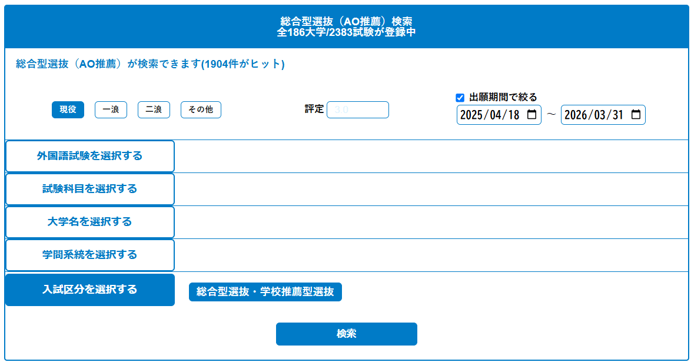Collapse the highlighted 入試区分を選択する section
The image size is (691, 362).
89,290
